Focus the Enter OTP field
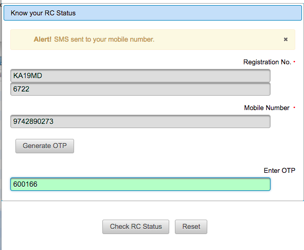The height and width of the screenshot is (250, 304). click(140, 184)
